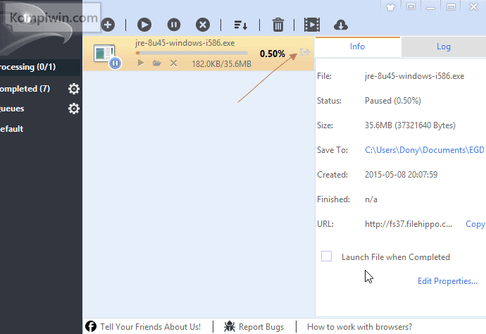Screen dimensions: 486x334
Task: Open Edit Properties link
Action: [x=447, y=281]
